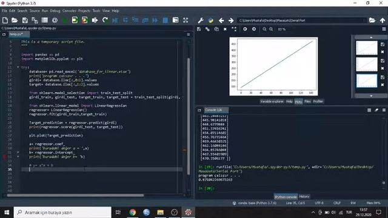Zoom in on the plot
The width and height of the screenshot is (388, 218).
pos(271,29)
